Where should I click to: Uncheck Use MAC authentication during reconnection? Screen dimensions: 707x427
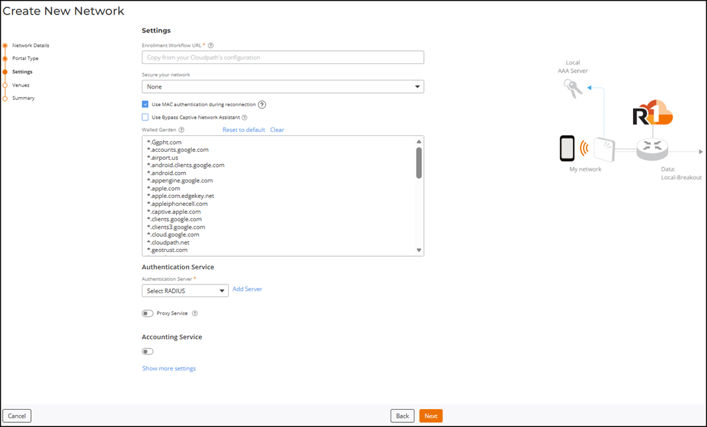[145, 104]
